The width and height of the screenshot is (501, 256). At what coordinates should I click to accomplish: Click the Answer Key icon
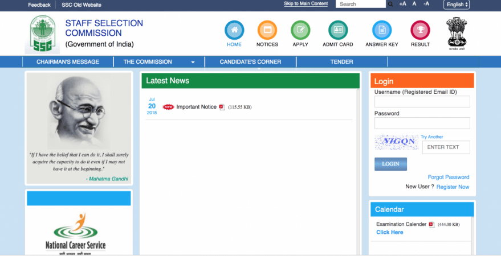[381, 30]
